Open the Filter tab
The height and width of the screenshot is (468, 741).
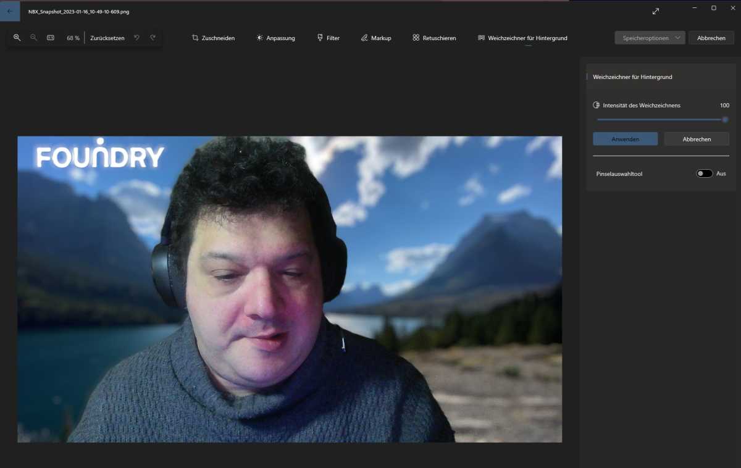click(x=329, y=38)
